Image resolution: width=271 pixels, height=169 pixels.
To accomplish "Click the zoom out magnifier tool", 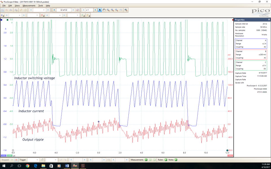I will 117,10.
